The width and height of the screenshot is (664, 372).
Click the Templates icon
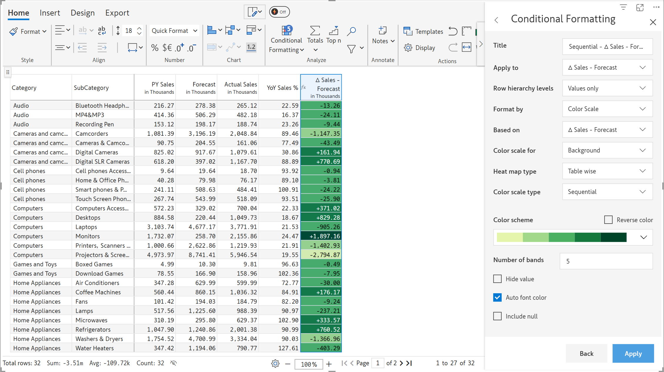tap(408, 31)
